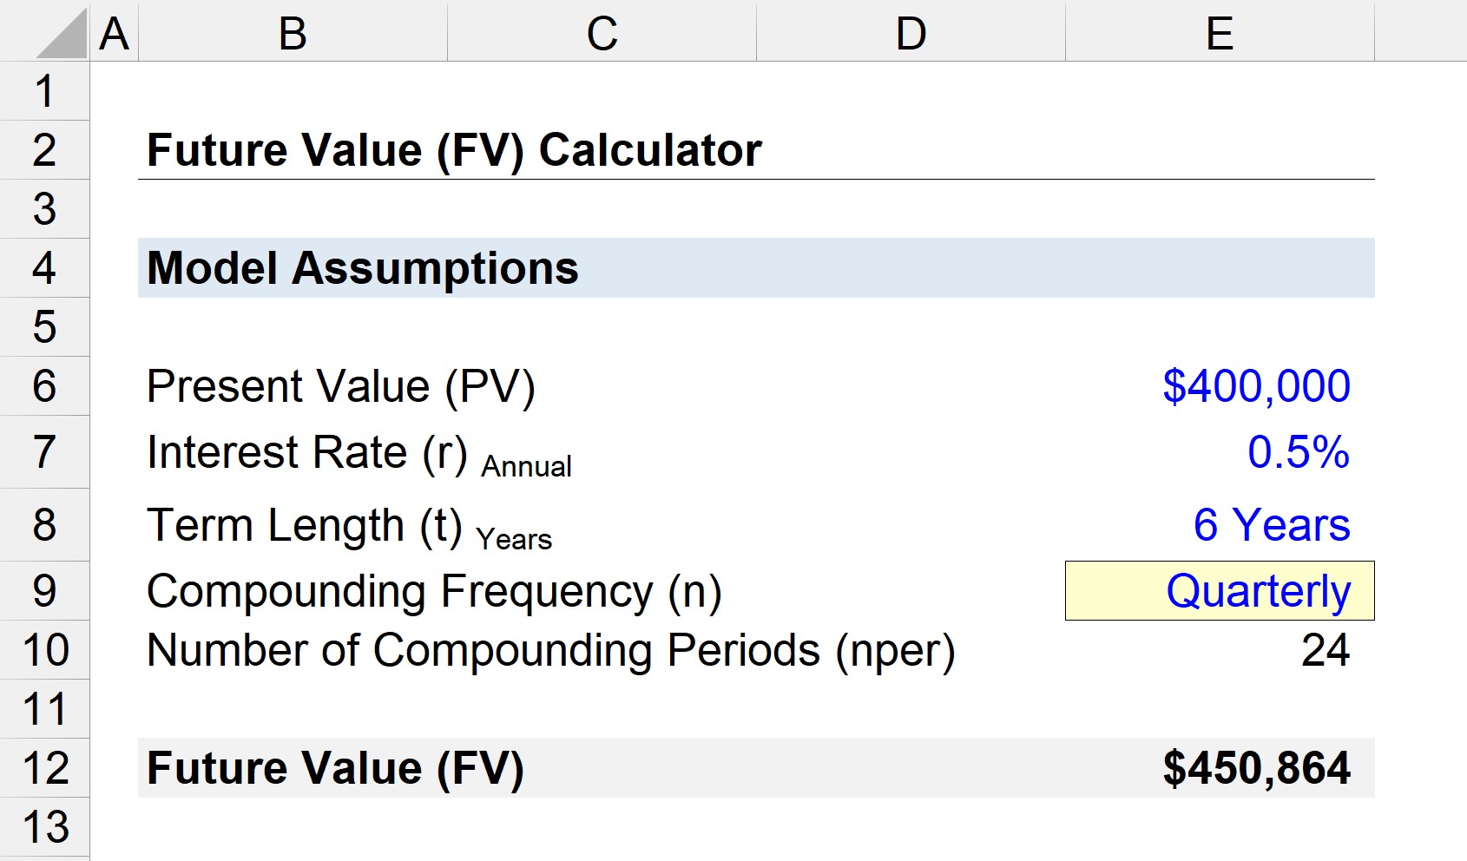Click the 0.5% interest rate cell
Viewport: 1467px width, 861px height.
pyautogui.click(x=1220, y=452)
